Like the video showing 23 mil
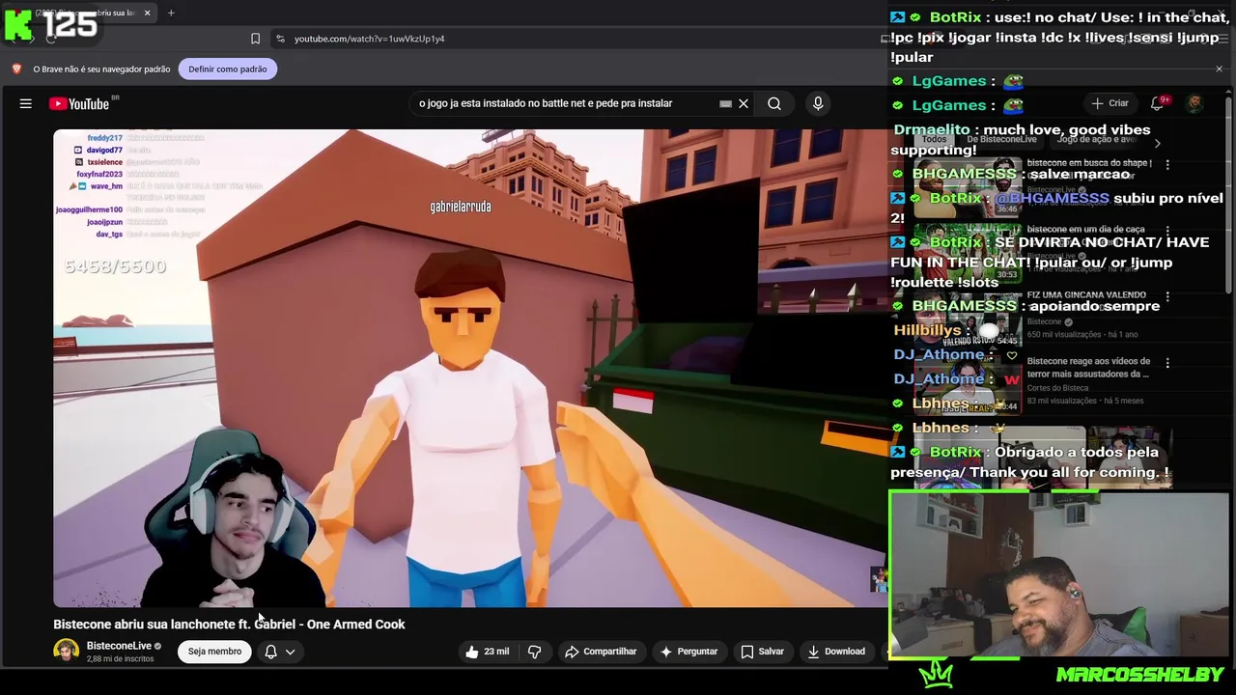The height and width of the screenshot is (695, 1236). pyautogui.click(x=488, y=652)
